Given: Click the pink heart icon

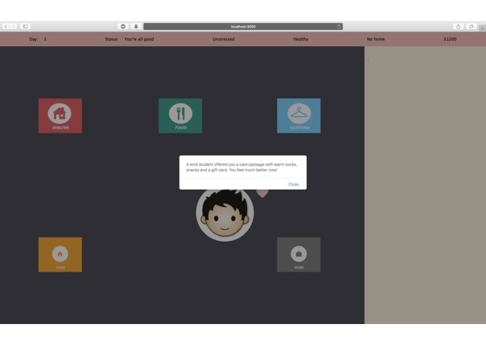Looking at the screenshot, I should pyautogui.click(x=262, y=193).
